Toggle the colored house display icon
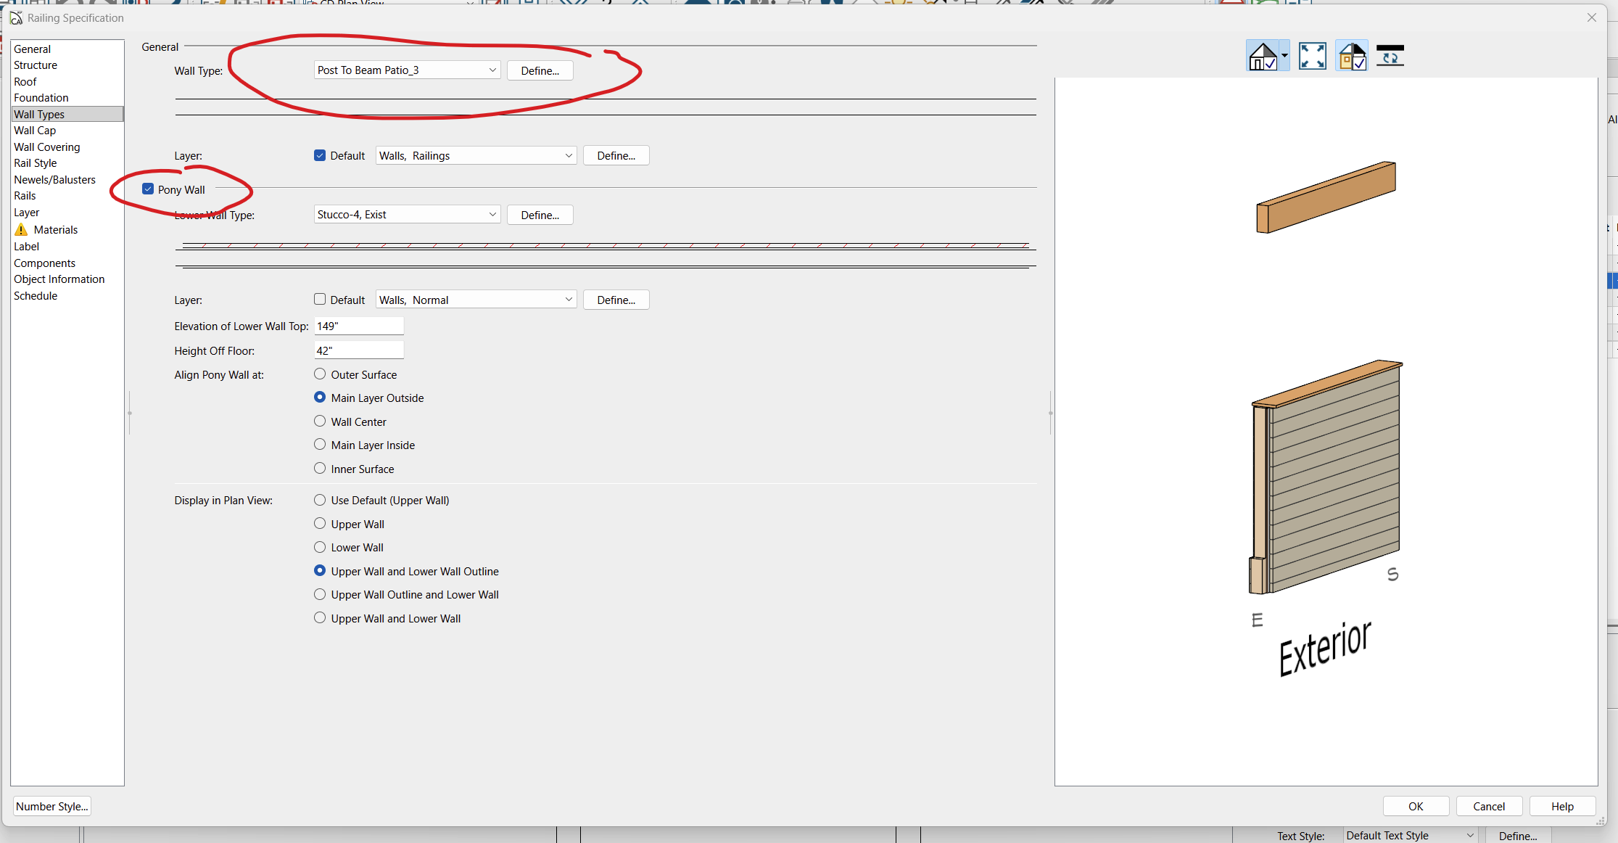 [1352, 56]
